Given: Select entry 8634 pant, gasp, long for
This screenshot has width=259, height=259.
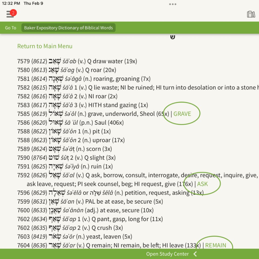Looking at the screenshot, I should point(90,219).
